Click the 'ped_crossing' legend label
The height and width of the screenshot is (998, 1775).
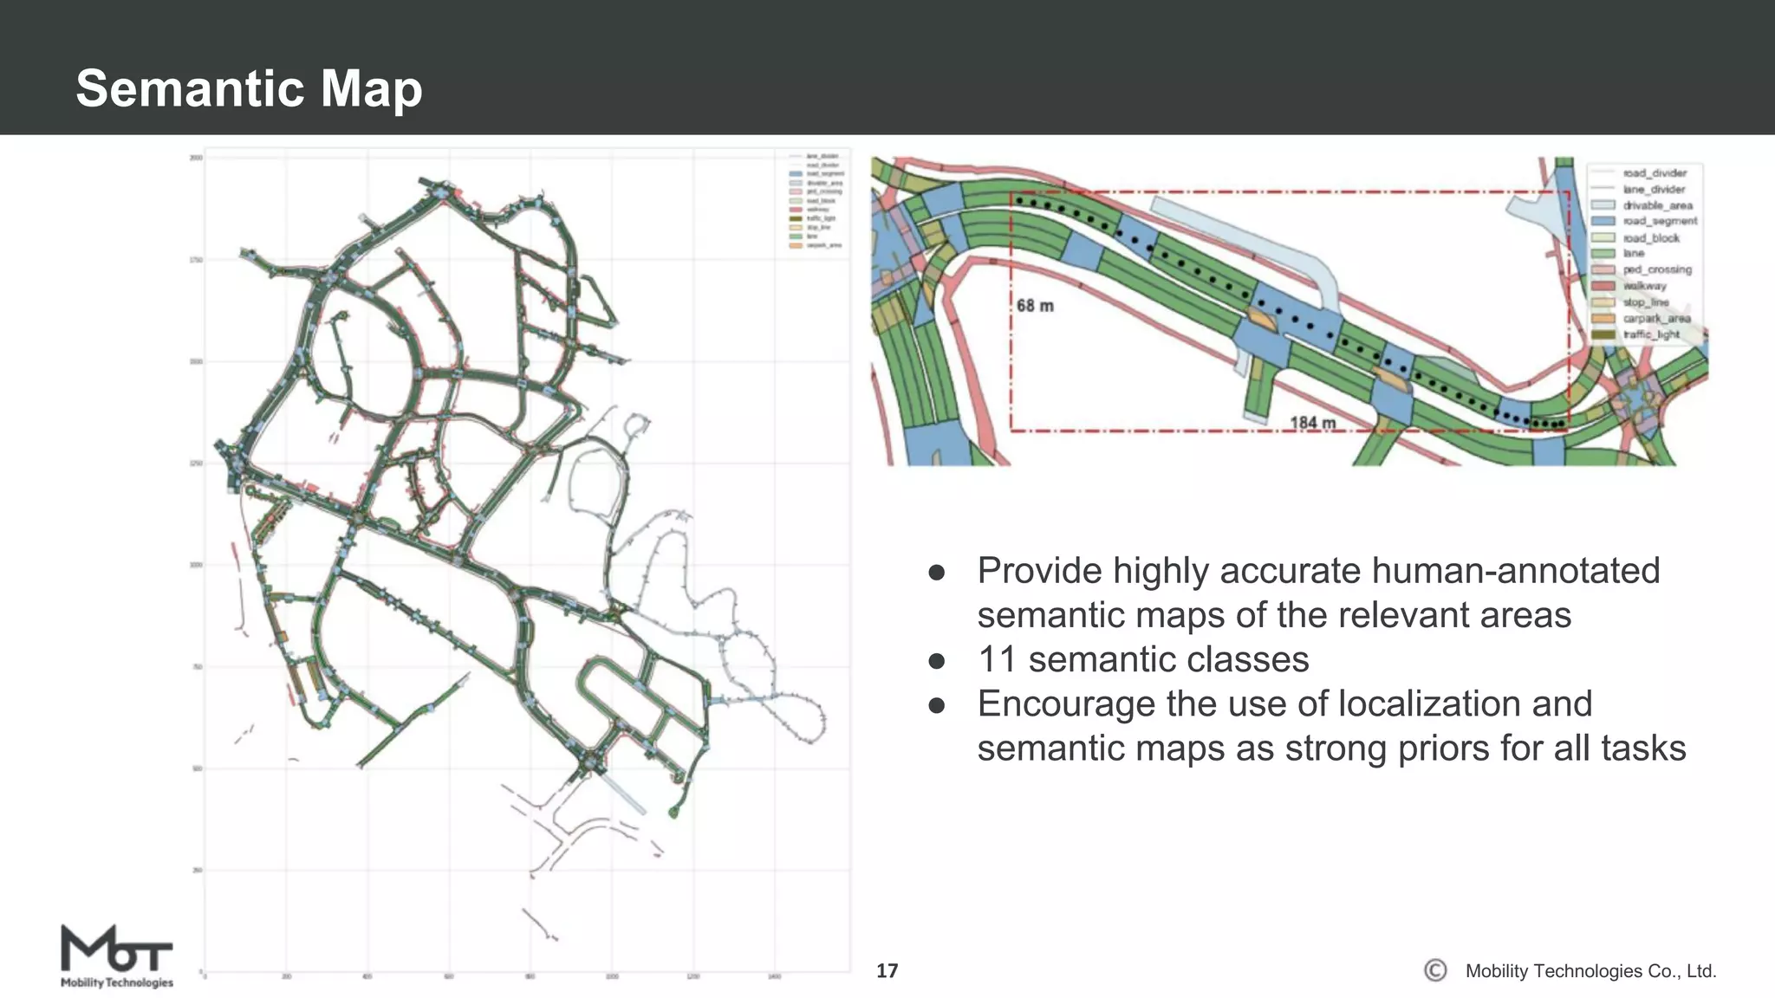1657,269
